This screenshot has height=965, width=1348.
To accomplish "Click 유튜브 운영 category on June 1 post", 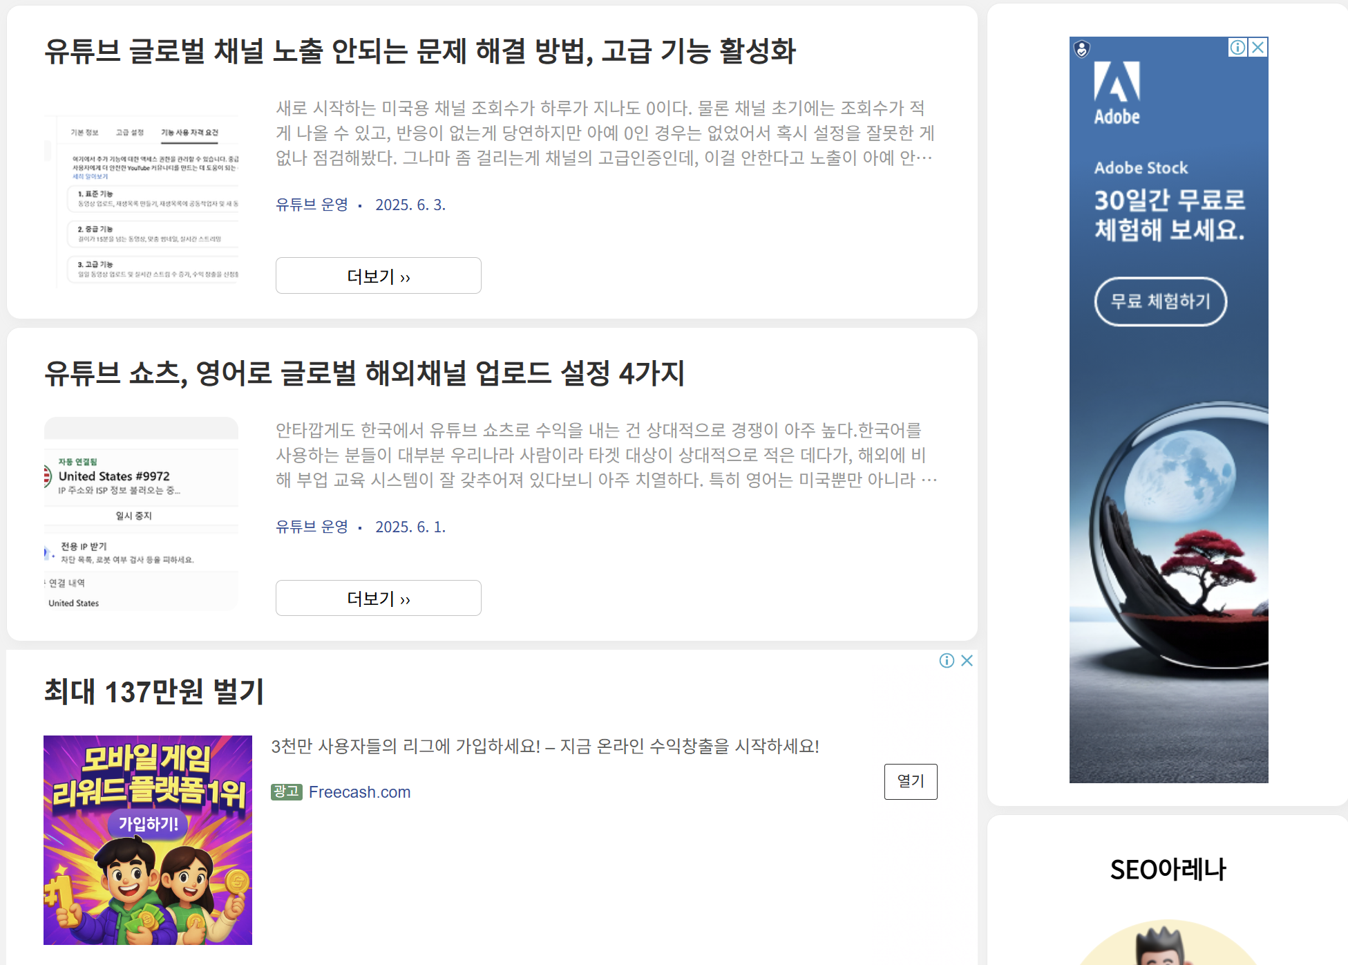I will (x=312, y=527).
